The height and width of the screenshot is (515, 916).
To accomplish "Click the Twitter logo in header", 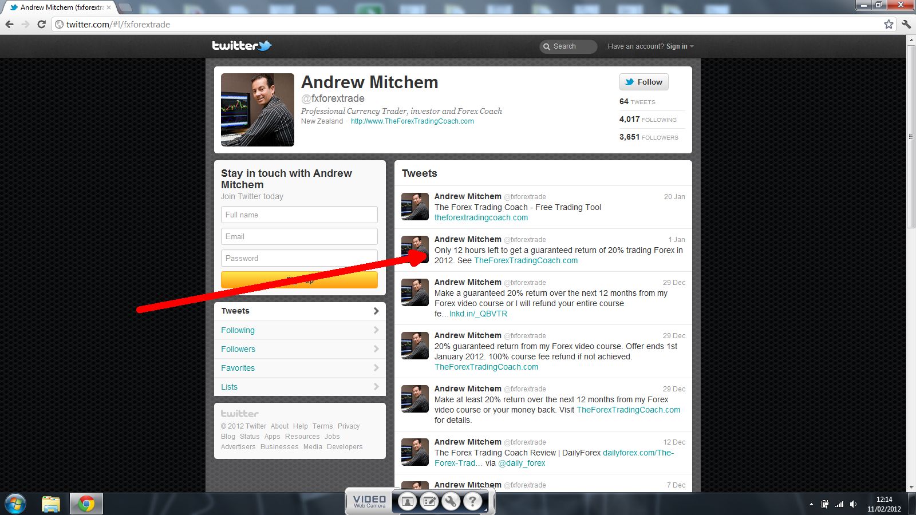I will click(242, 46).
